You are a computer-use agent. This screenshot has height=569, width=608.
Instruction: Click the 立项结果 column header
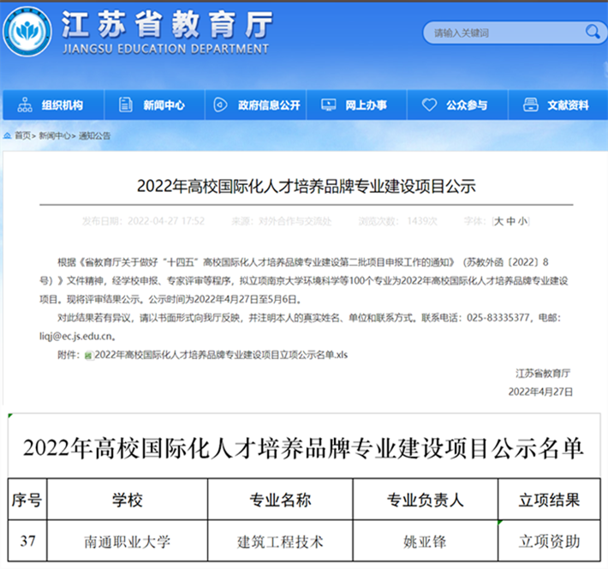[x=549, y=500]
